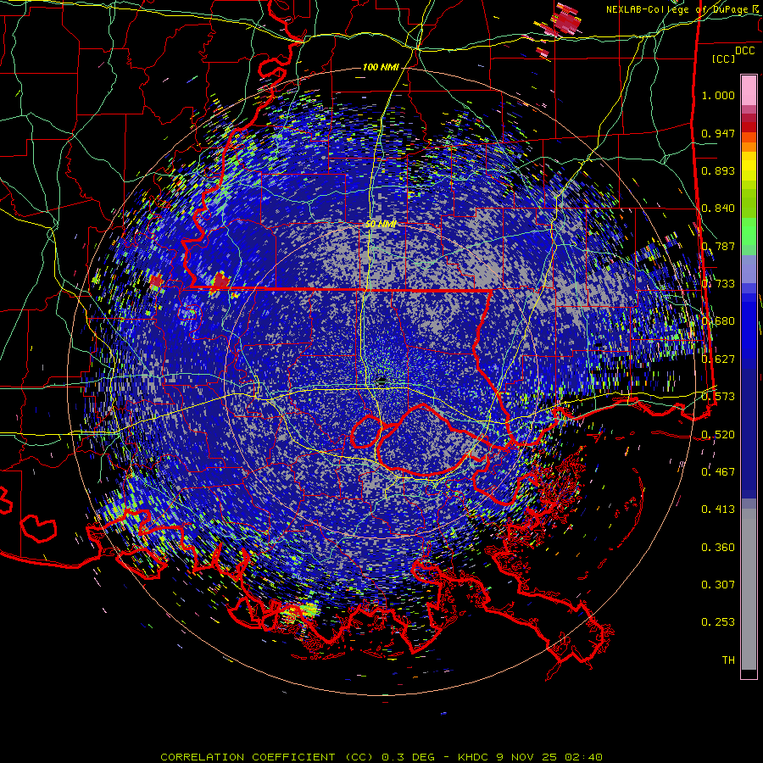This screenshot has height=763, width=763.
Task: Pick the bright green band on the color bar
Action: point(749,231)
